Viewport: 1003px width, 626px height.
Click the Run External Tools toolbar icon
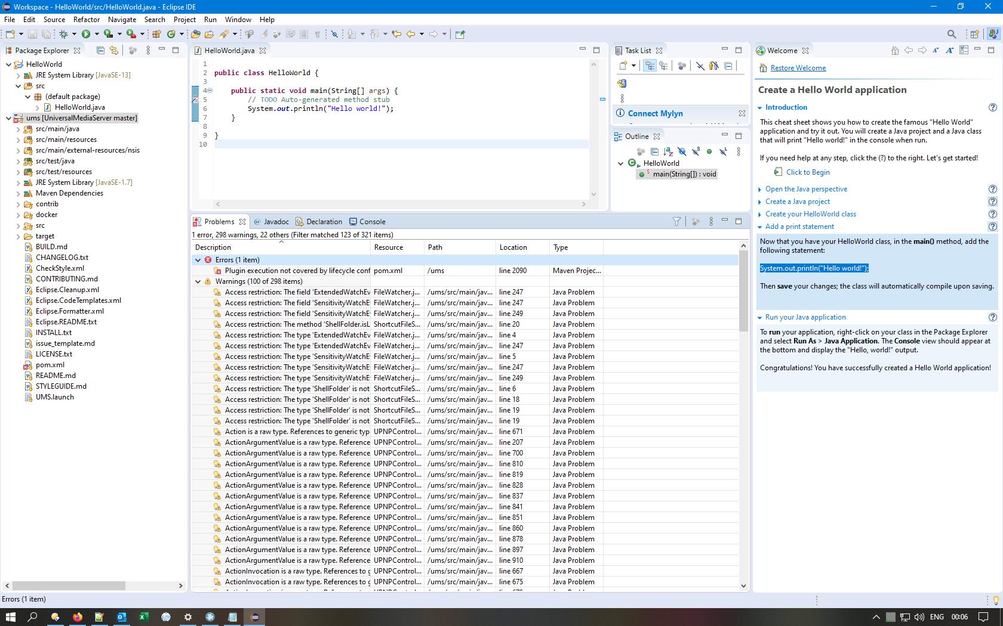point(131,34)
